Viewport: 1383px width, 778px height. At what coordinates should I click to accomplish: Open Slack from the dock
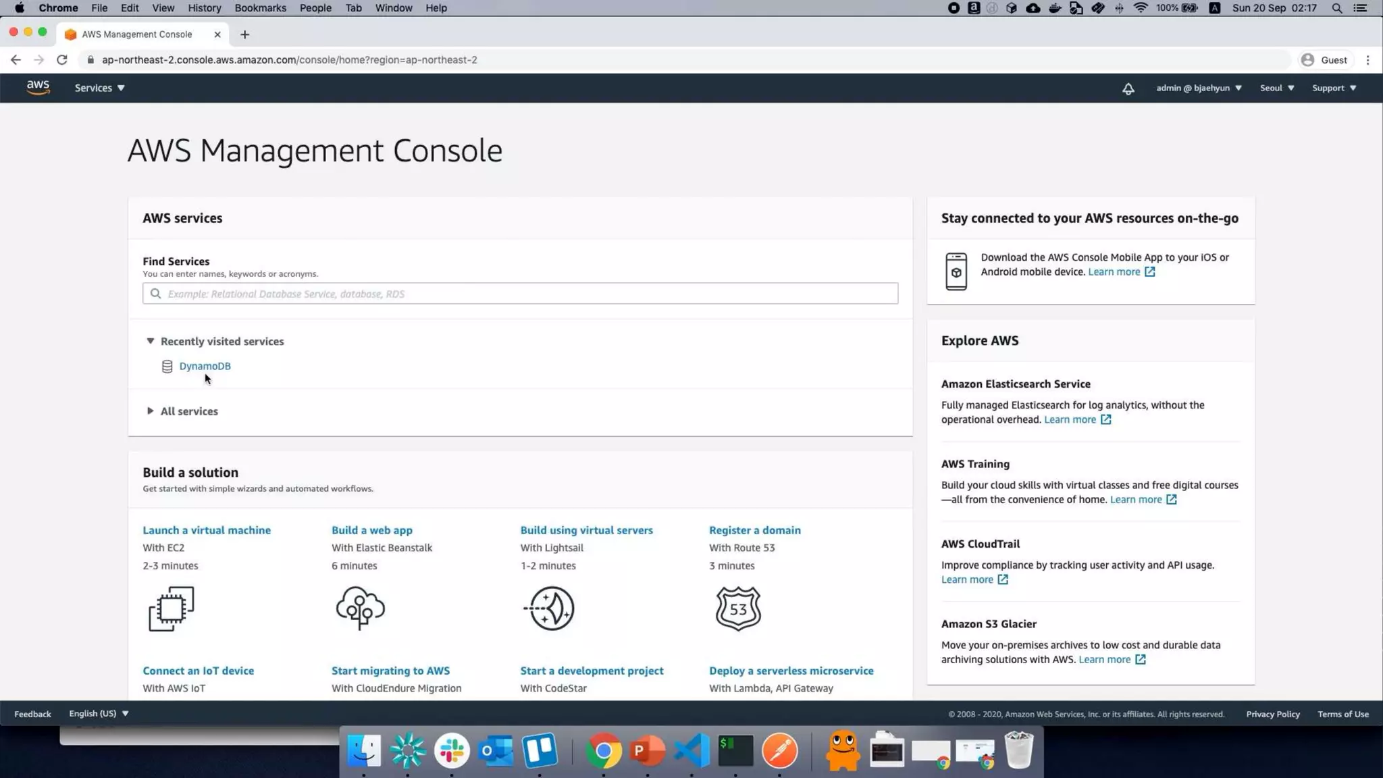point(452,750)
